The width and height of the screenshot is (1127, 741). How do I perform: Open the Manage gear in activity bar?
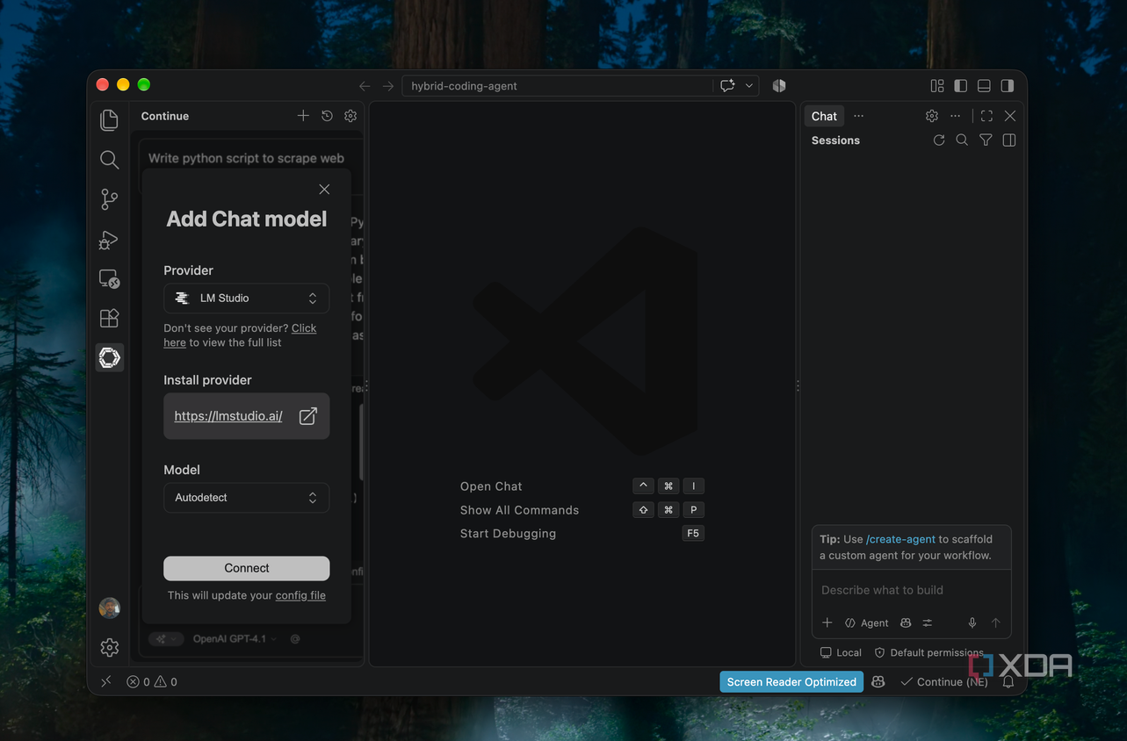pyautogui.click(x=109, y=647)
